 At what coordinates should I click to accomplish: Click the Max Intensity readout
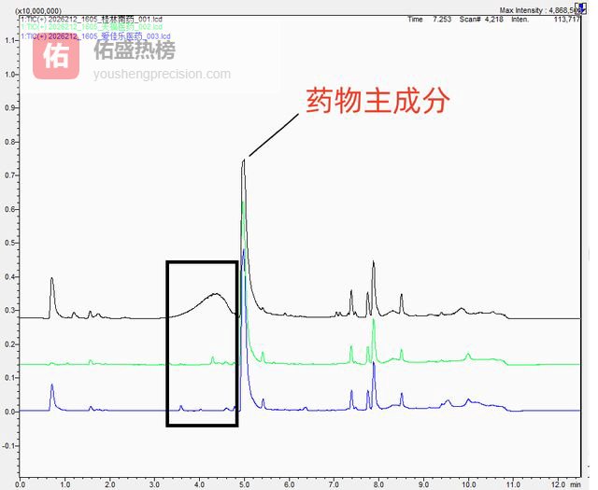click(x=541, y=10)
